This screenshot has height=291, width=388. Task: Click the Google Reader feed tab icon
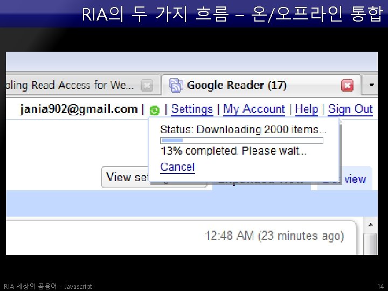tap(176, 85)
